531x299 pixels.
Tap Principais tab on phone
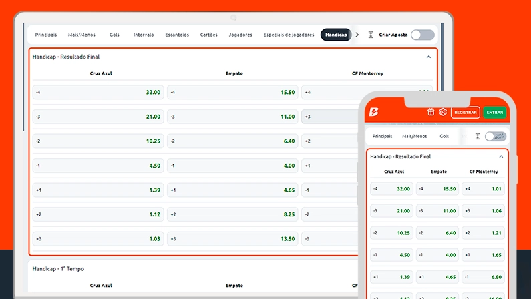point(382,136)
